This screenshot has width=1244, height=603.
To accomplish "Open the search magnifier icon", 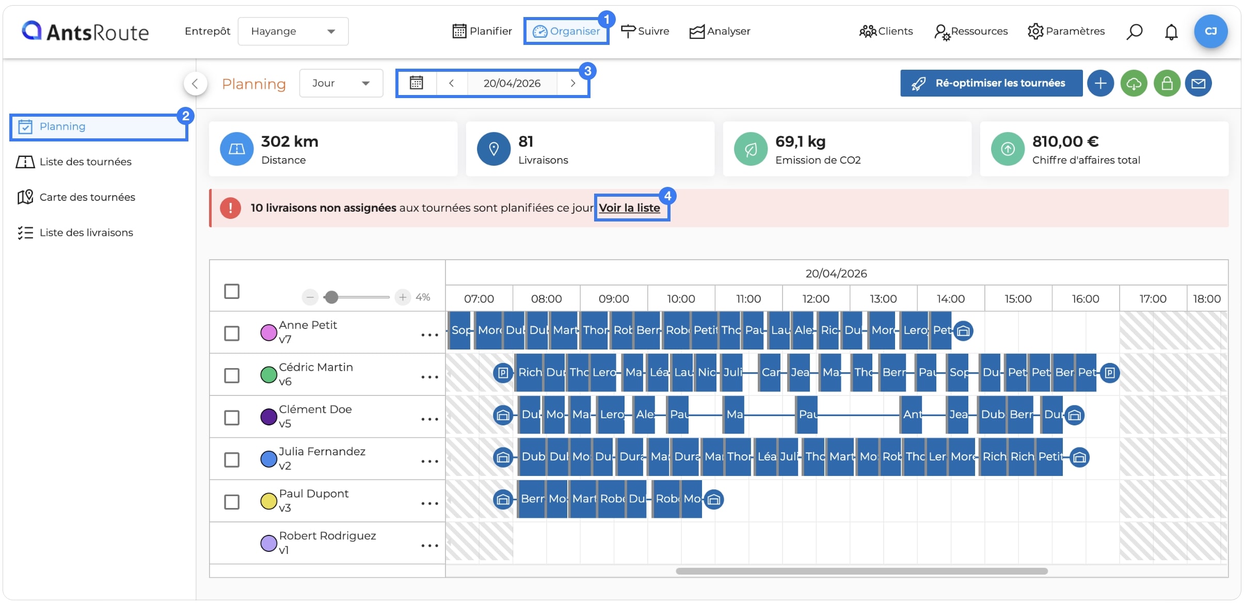I will coord(1134,31).
